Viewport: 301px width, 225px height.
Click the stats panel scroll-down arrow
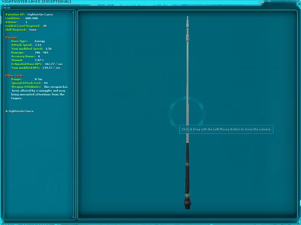(x=73, y=217)
